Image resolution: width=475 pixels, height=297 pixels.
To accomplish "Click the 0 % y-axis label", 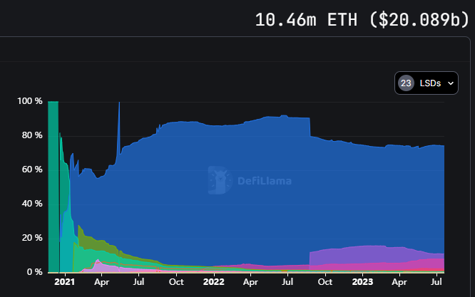I will click(34, 272).
